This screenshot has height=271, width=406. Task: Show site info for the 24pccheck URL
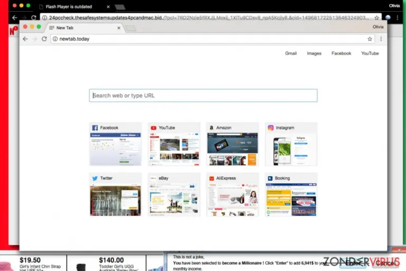[44, 17]
